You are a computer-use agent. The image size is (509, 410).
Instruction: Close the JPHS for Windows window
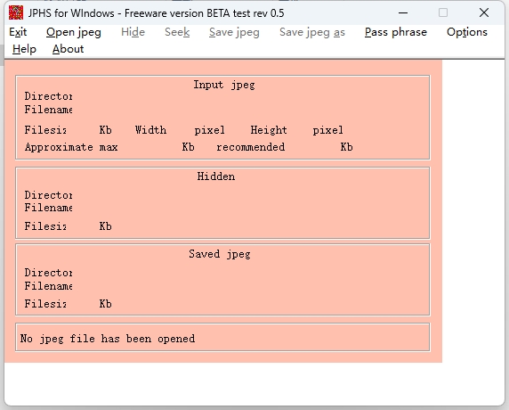pyautogui.click(x=484, y=12)
